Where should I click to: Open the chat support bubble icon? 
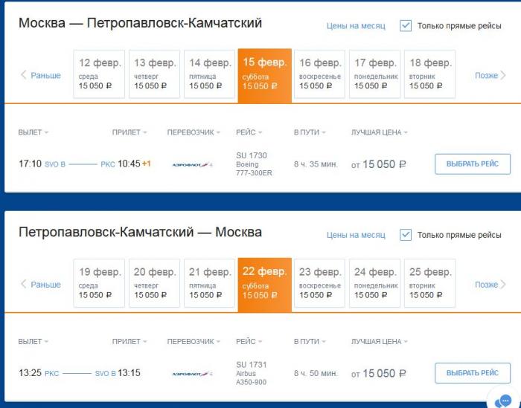pos(505,399)
